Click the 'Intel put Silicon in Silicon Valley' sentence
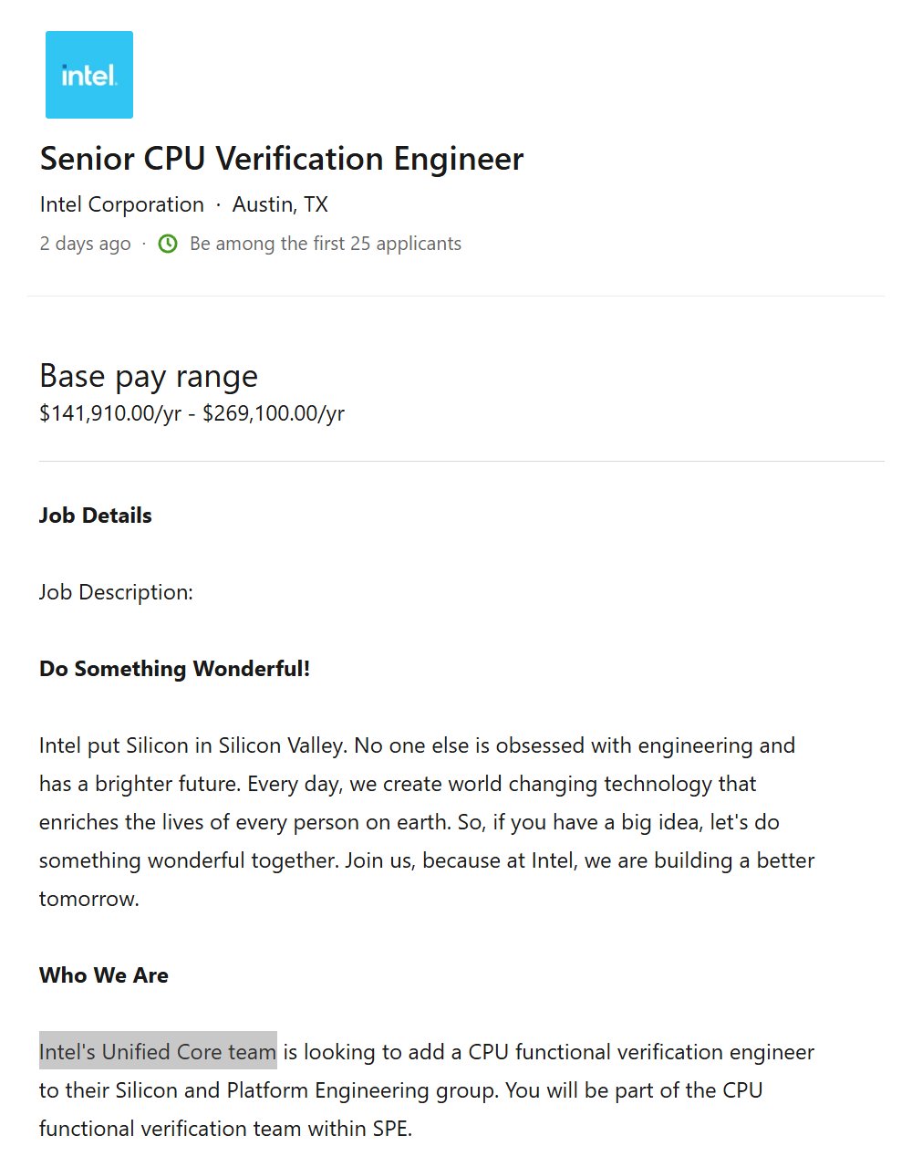This screenshot has height=1167, width=912. pos(192,745)
